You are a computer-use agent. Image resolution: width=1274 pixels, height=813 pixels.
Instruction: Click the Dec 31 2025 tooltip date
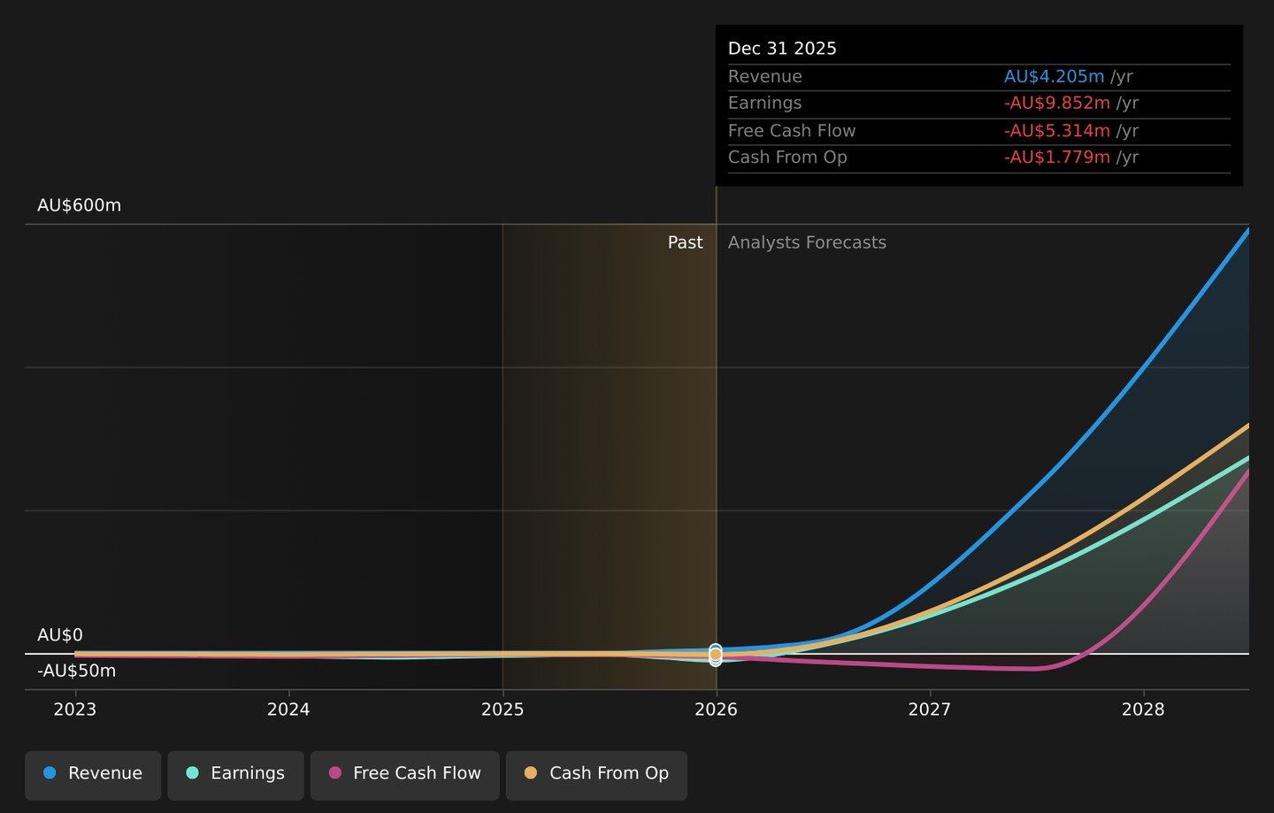click(x=782, y=49)
